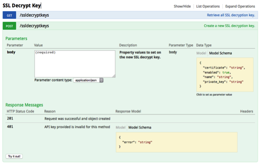Click the 201 status code
263x168 pixels.
[x=10, y=119]
